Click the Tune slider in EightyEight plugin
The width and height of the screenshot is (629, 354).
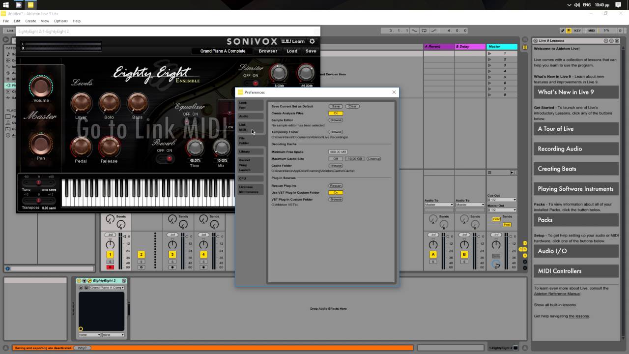pyautogui.click(x=38, y=182)
